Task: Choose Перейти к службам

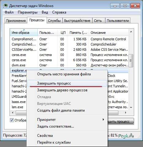Action: (x=67, y=142)
